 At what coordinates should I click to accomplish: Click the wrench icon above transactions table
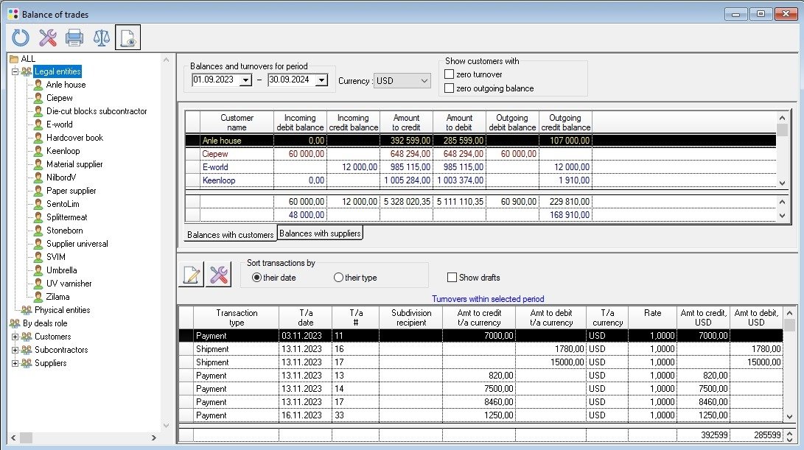point(218,275)
